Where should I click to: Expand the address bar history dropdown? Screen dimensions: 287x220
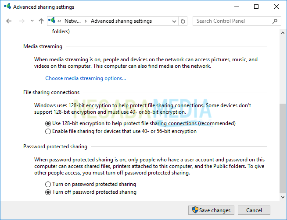(174, 21)
